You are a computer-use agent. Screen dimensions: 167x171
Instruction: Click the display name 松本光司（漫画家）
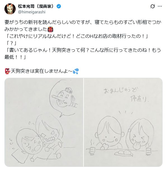point(37,6)
